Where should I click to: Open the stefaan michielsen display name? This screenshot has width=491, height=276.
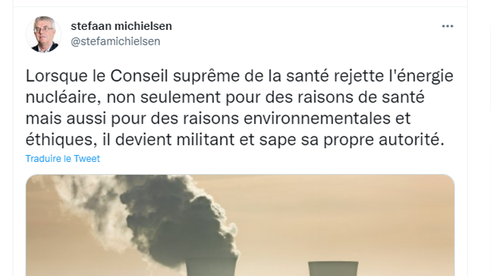pyautogui.click(x=121, y=26)
